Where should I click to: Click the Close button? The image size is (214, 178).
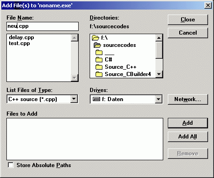188,20
